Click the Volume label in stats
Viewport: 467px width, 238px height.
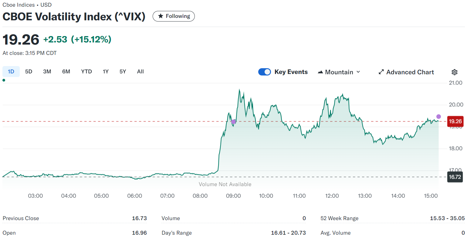171,218
